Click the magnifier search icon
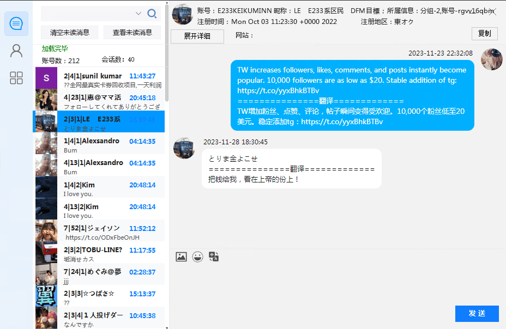The width and height of the screenshot is (506, 329). coord(152,14)
